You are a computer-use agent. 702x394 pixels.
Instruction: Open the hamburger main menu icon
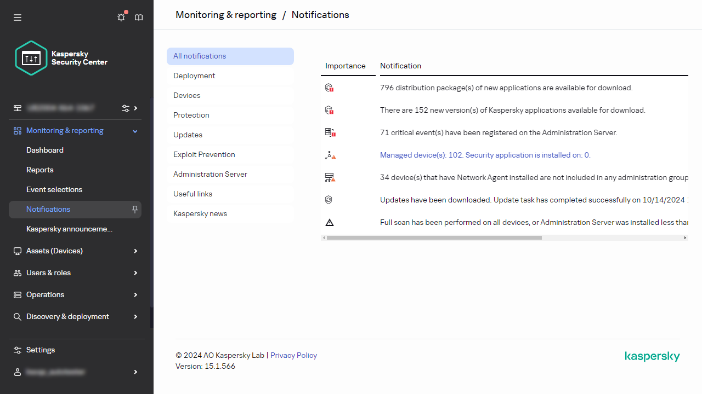tap(18, 18)
